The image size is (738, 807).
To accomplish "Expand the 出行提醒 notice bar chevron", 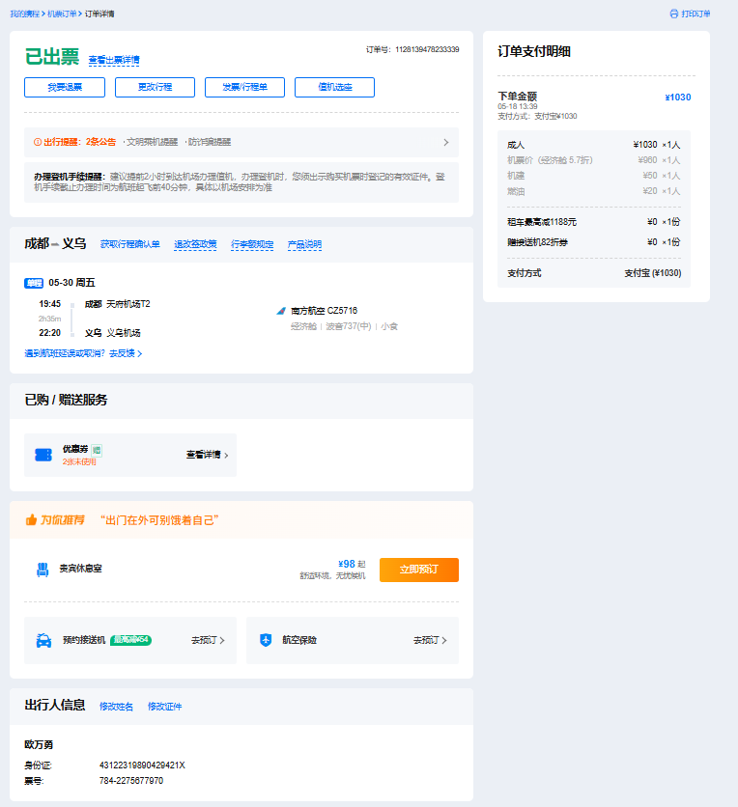I will click(445, 142).
